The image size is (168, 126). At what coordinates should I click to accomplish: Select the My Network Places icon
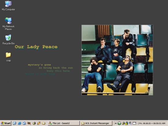8,24
